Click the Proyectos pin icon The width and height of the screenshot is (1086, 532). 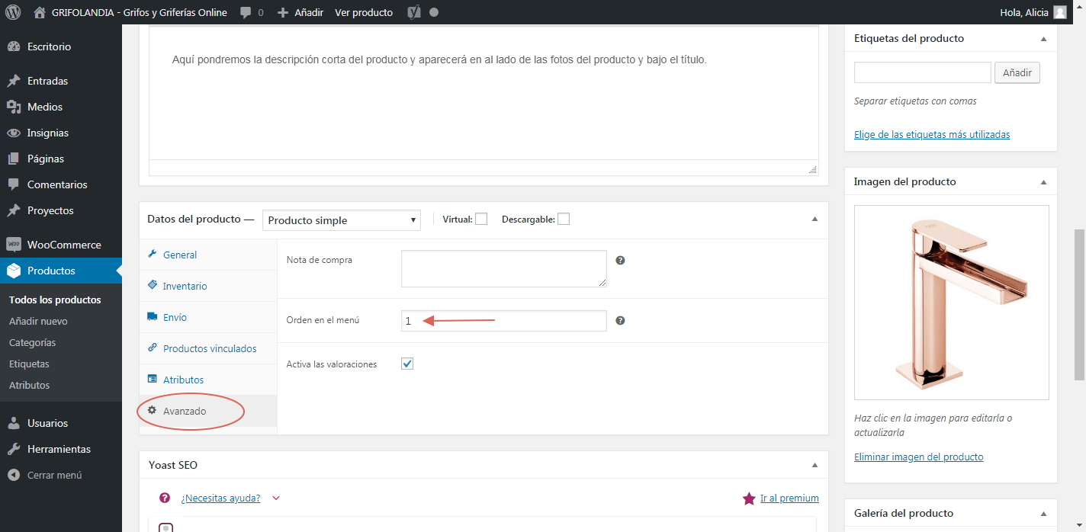point(13,210)
